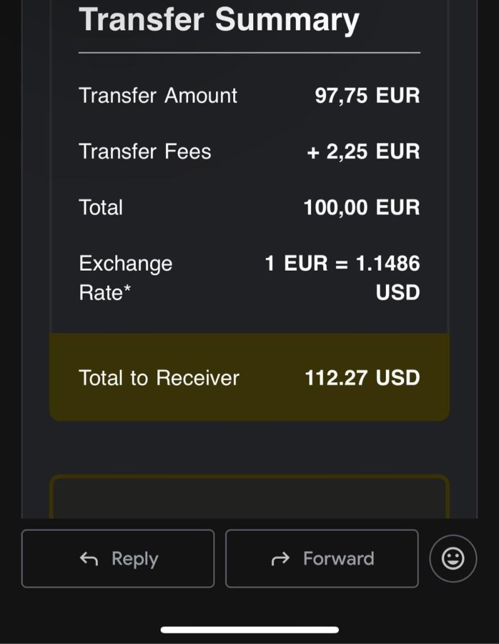The height and width of the screenshot is (644, 499).
Task: Click the Total row label
Action: click(x=101, y=208)
